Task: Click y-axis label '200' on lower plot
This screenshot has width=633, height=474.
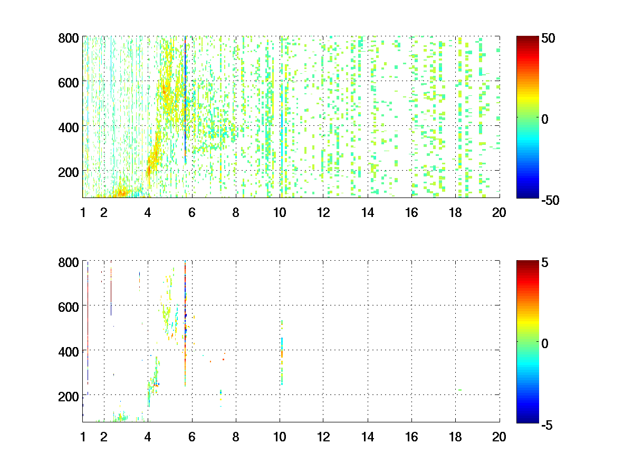Action: tap(69, 396)
